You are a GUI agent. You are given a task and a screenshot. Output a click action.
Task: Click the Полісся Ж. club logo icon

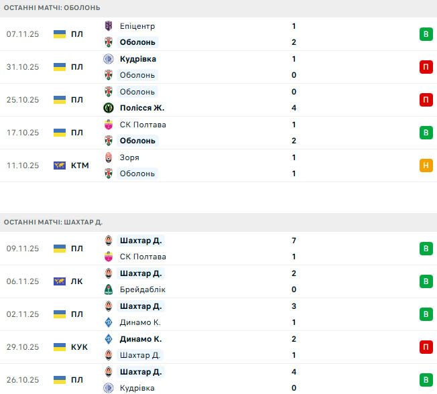tap(109, 108)
